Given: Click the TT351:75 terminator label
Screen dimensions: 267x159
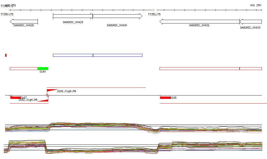Looking at the screenshot, I should [x=154, y=15].
